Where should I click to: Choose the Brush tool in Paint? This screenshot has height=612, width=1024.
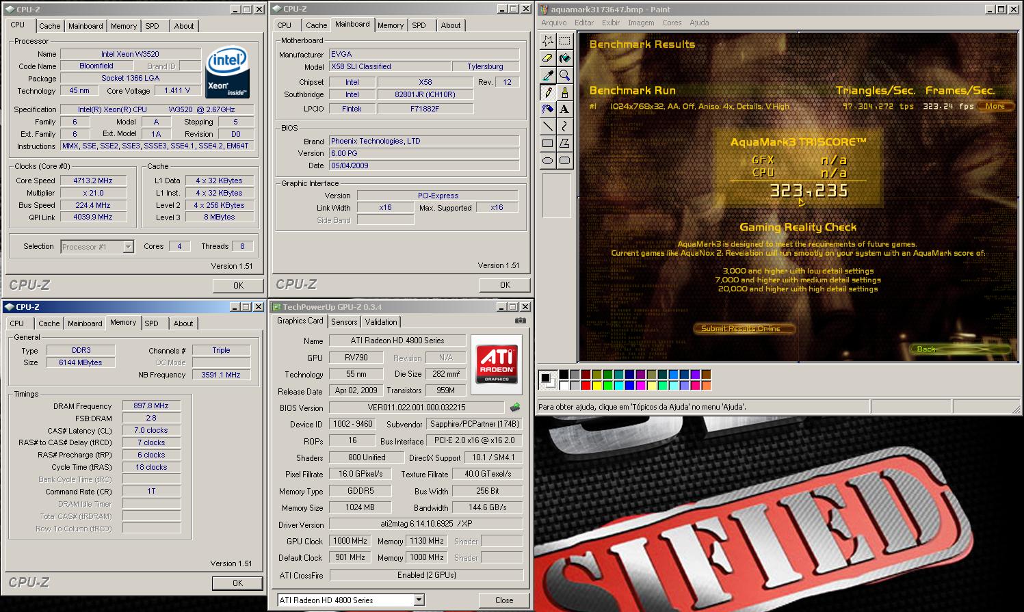click(564, 92)
